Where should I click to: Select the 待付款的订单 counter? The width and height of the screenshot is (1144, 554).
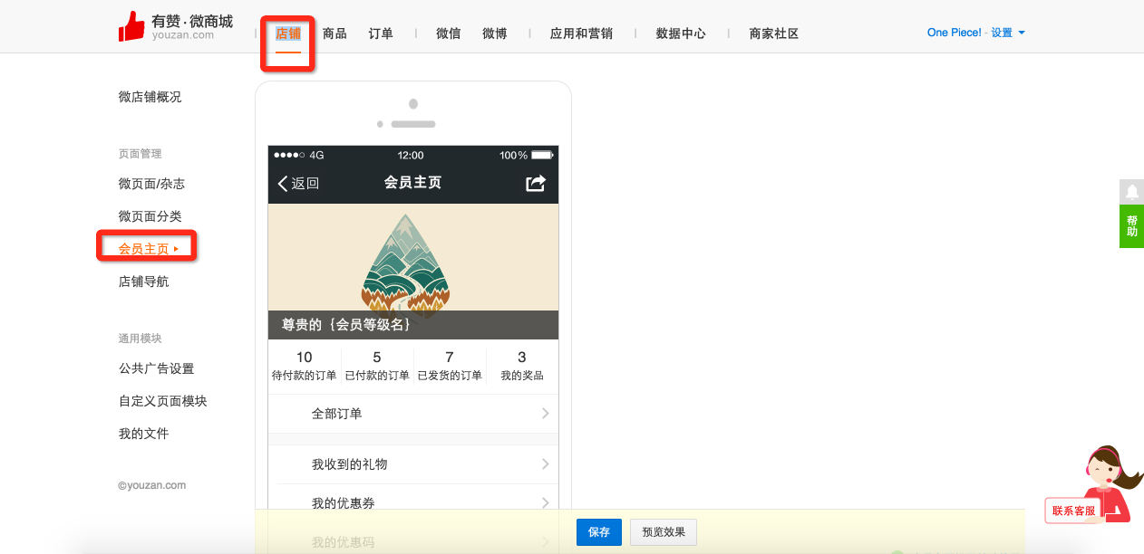tap(304, 366)
